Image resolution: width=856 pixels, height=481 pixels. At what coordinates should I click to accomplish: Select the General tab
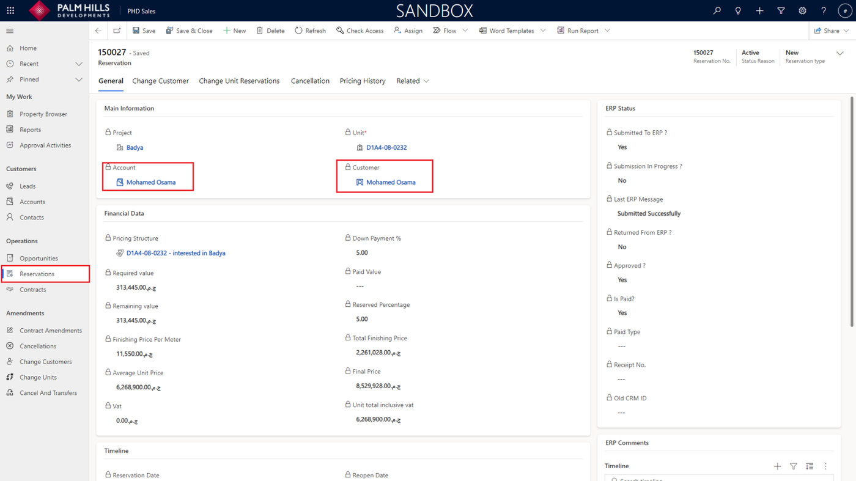pyautogui.click(x=111, y=81)
